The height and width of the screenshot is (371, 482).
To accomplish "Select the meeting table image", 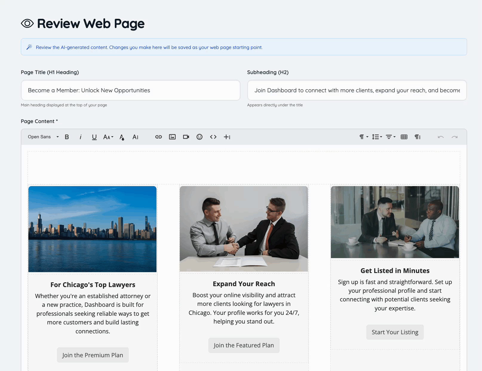I will click(x=395, y=222).
